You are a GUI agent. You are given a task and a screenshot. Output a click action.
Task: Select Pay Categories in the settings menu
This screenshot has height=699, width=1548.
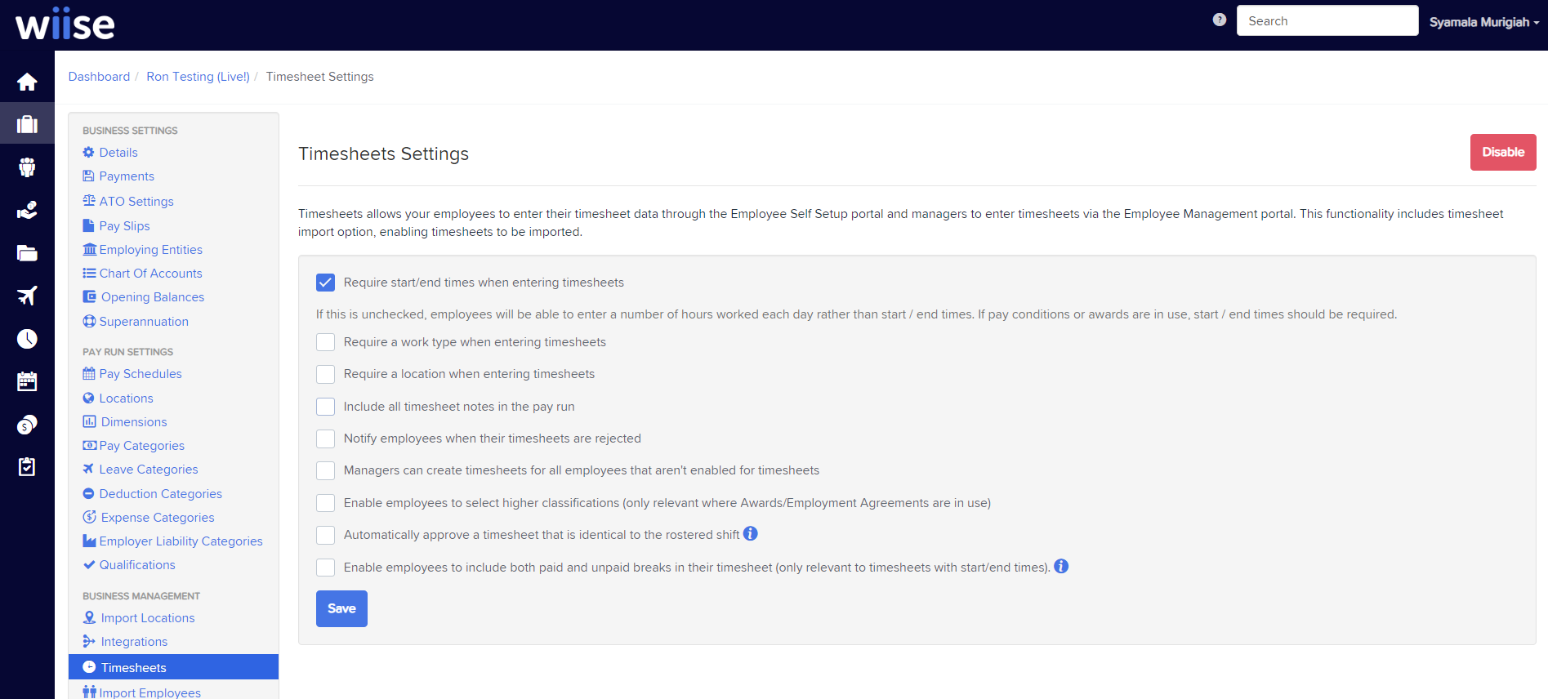pos(141,445)
